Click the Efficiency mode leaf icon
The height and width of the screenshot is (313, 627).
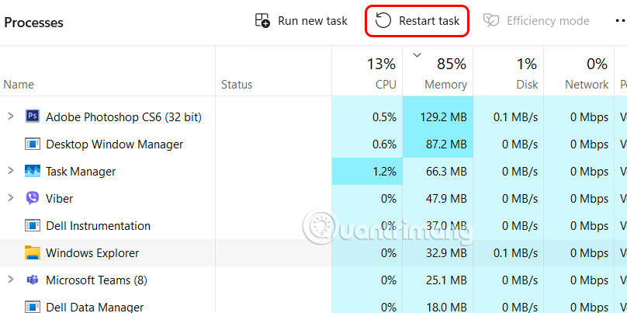click(490, 20)
